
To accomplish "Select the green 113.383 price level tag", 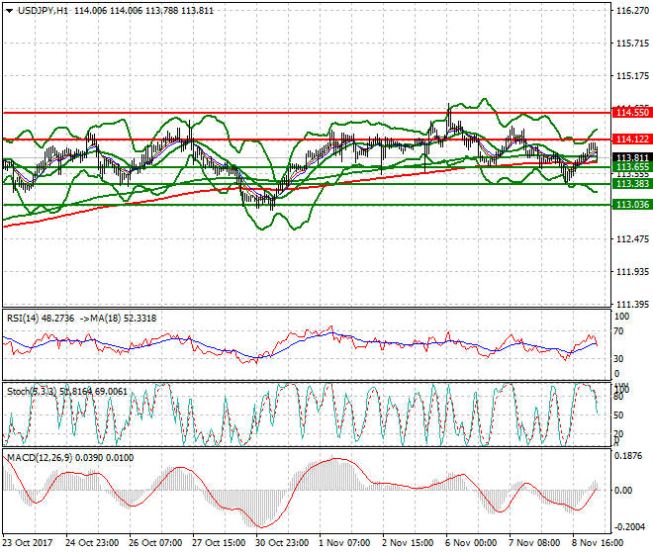I will [631, 184].
